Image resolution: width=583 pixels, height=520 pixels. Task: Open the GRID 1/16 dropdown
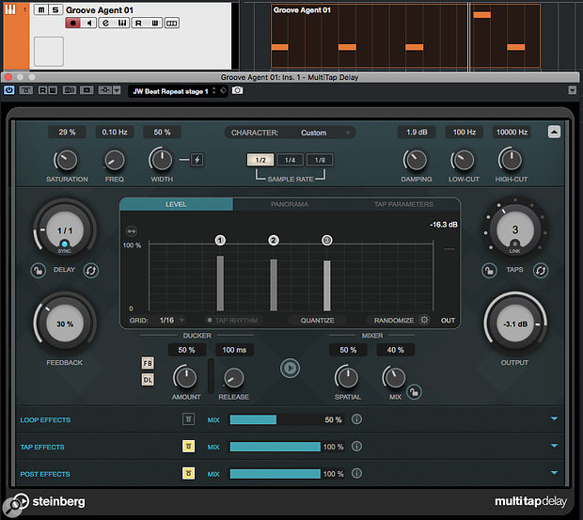click(171, 320)
